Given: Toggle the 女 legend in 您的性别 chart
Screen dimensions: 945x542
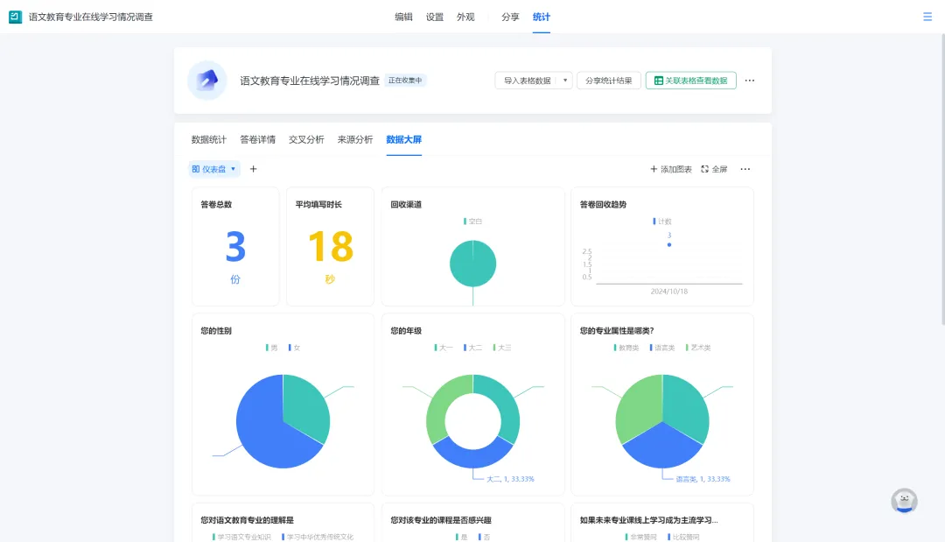Looking at the screenshot, I should [295, 348].
